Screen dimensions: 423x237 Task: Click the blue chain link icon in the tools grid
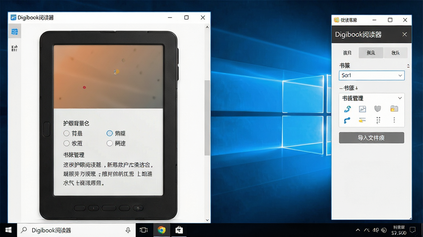347,109
